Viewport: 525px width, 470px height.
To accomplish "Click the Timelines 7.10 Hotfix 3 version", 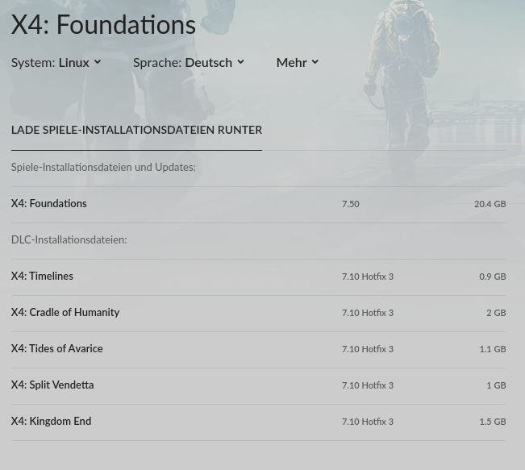I will [x=368, y=277].
